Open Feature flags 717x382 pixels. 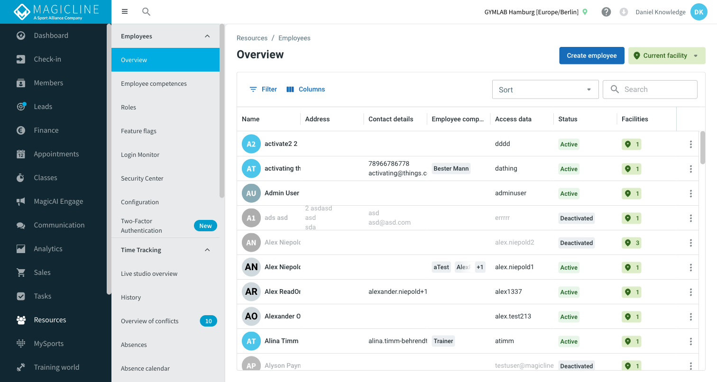coord(165,131)
